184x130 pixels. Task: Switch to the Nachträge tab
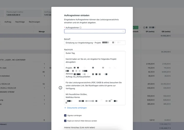(20, 22)
